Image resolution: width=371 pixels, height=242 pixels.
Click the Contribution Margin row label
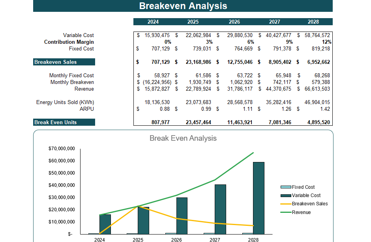pos(69,42)
